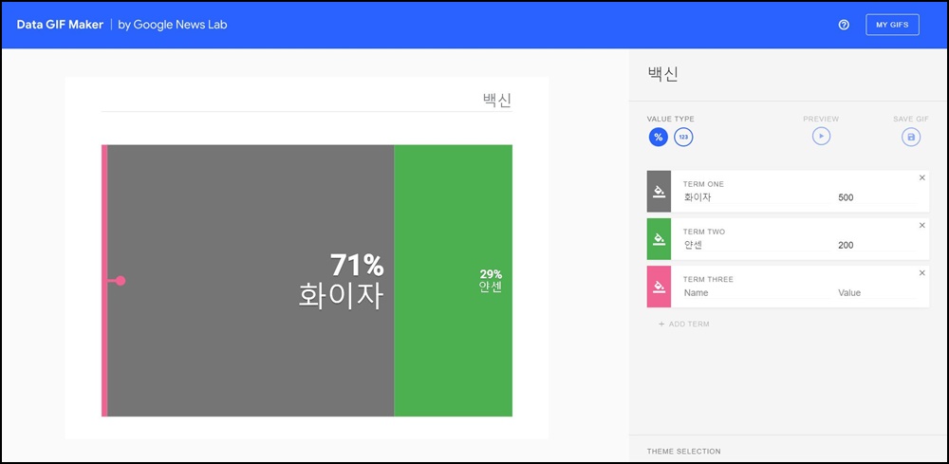949x464 pixels.
Task: Click the pink bar marker dot
Action: pyautogui.click(x=120, y=281)
